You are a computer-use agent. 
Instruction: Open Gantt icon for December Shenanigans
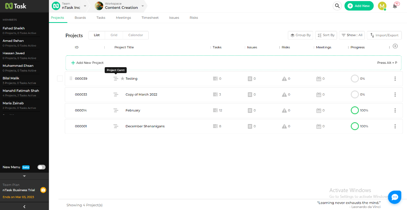116,126
